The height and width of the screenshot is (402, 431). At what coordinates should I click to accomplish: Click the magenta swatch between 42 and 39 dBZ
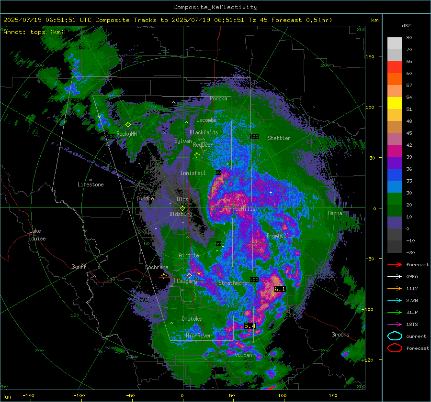(395, 151)
